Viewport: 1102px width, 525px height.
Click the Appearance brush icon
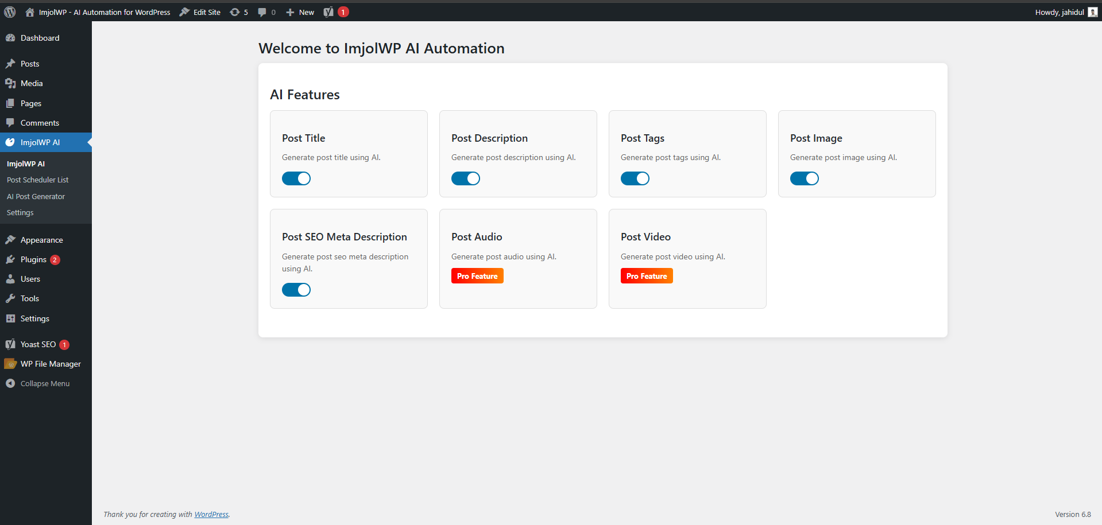pos(10,240)
